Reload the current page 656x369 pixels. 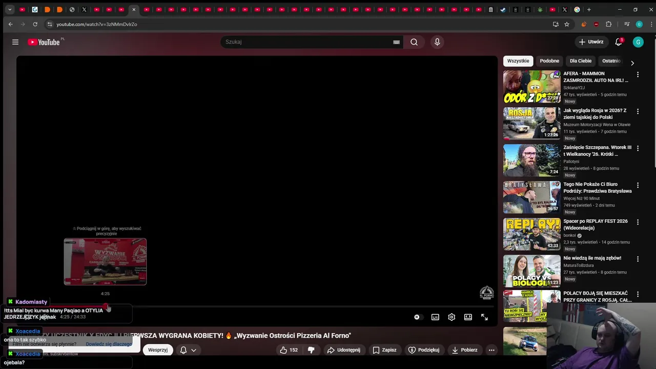pyautogui.click(x=35, y=24)
